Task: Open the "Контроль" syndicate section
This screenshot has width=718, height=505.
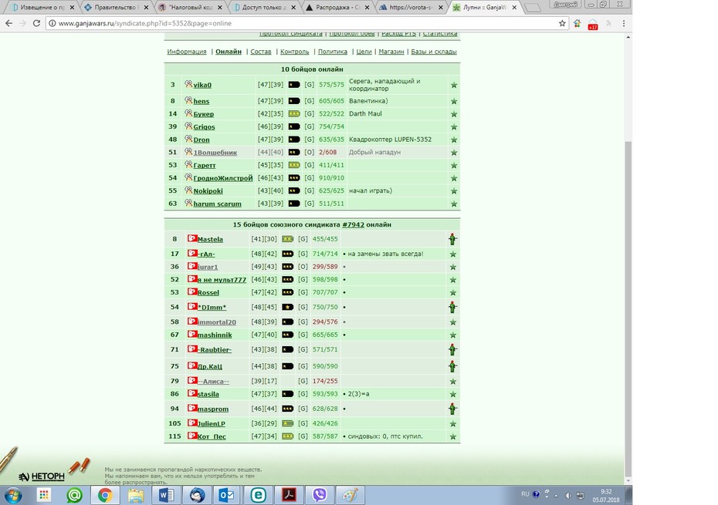Action: click(x=294, y=52)
